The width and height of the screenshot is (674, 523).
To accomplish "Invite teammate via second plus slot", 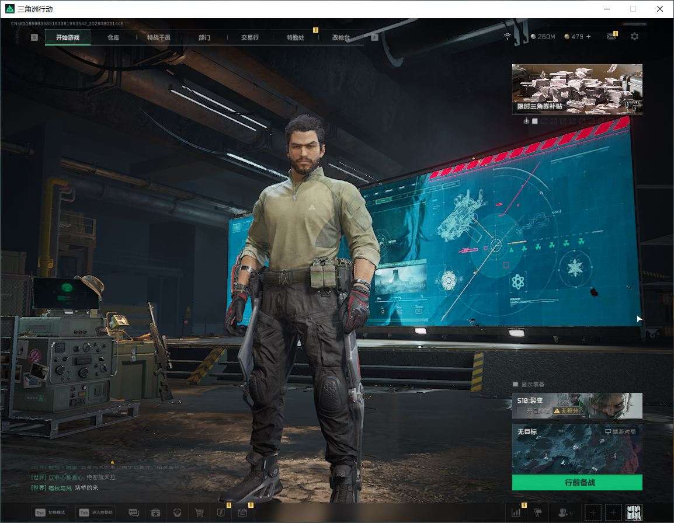I will pos(613,512).
